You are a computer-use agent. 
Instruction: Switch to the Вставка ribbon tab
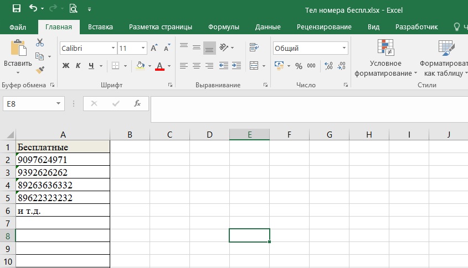[100, 27]
